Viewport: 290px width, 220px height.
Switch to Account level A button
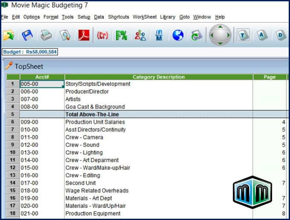[262, 35]
